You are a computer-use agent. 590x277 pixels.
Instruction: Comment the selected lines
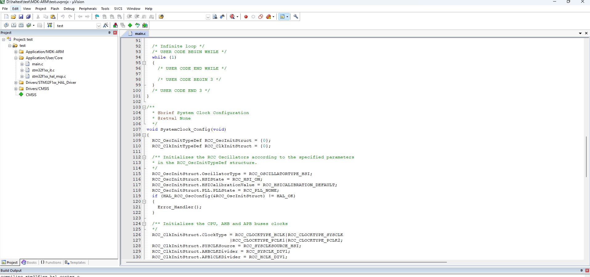[144, 17]
